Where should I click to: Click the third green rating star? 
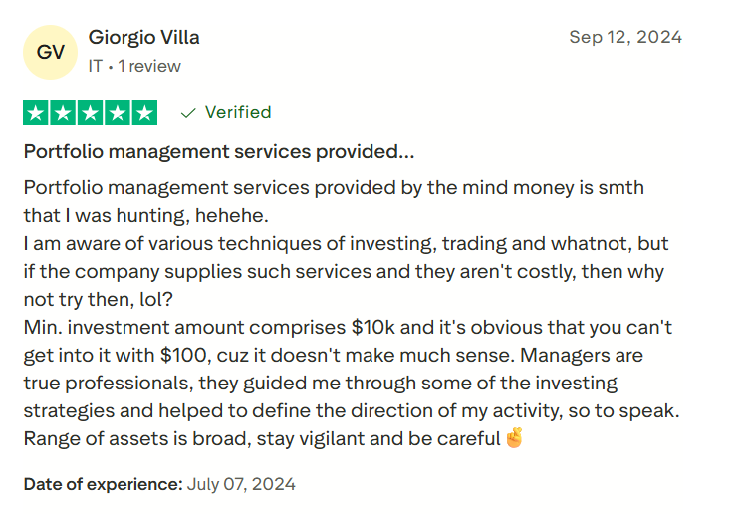[90, 113]
